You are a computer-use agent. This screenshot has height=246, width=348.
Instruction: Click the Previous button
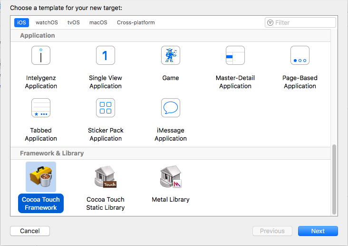(x=272, y=231)
